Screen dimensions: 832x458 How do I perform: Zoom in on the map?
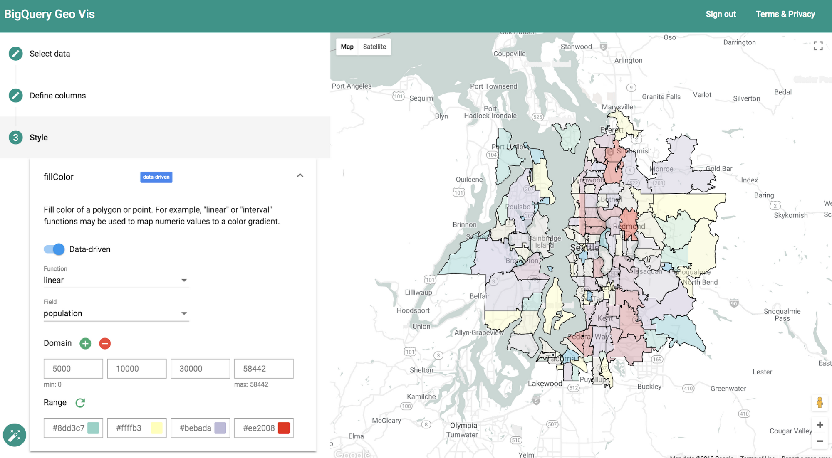tap(820, 425)
